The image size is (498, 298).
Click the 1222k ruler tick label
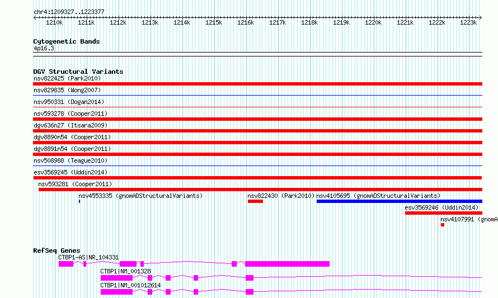(437, 22)
